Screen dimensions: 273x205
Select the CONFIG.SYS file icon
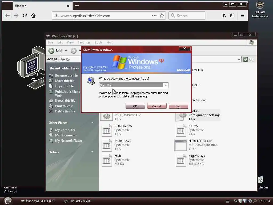coord(107,130)
